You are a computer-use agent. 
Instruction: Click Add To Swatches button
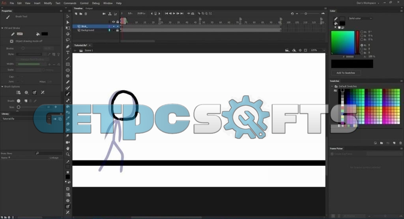click(346, 73)
